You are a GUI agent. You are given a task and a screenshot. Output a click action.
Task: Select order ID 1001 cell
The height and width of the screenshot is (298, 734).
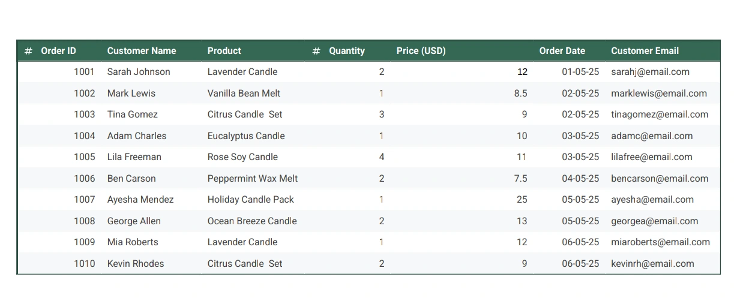[x=84, y=72]
